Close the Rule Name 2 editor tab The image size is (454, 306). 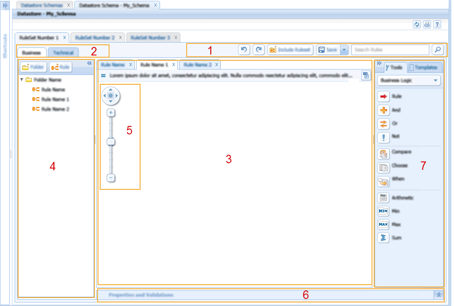coord(216,65)
